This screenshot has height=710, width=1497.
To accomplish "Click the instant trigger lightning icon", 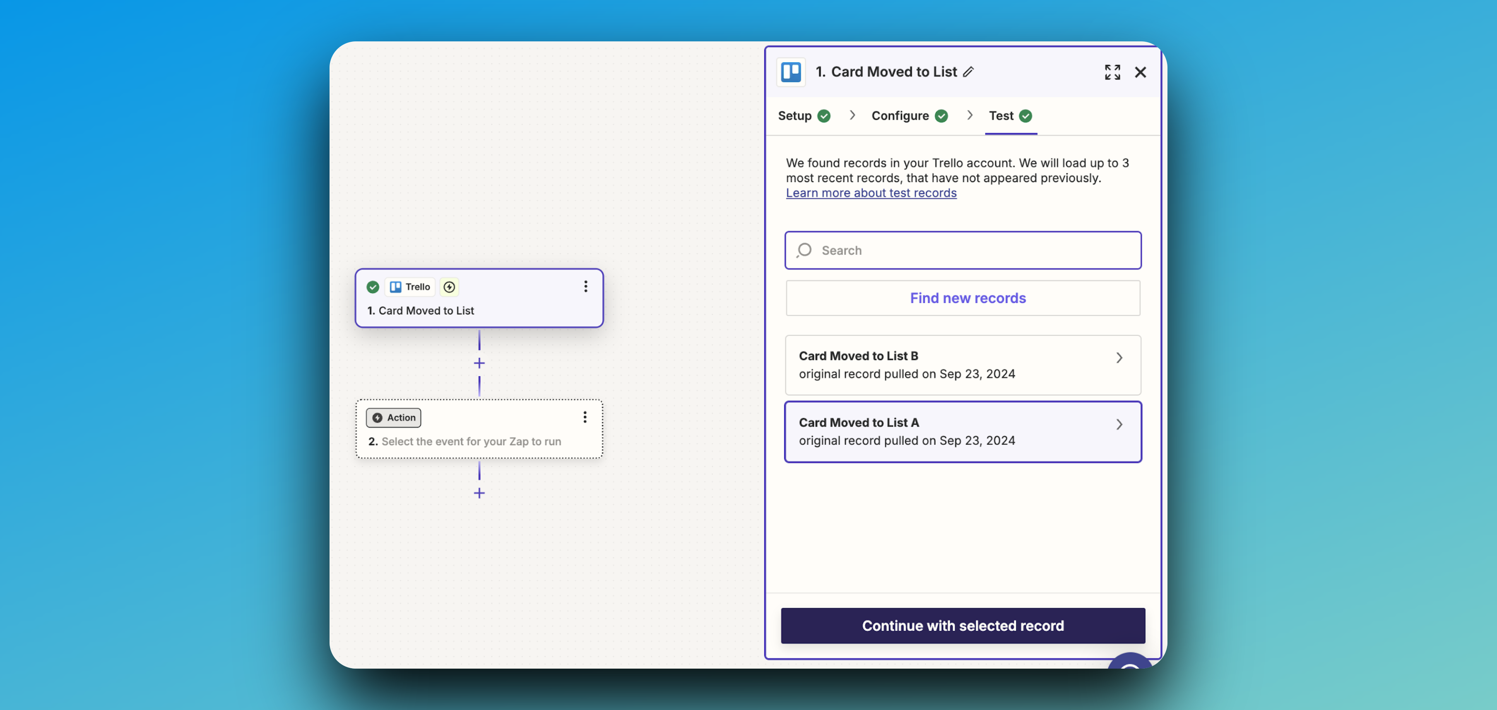I will pos(449,287).
